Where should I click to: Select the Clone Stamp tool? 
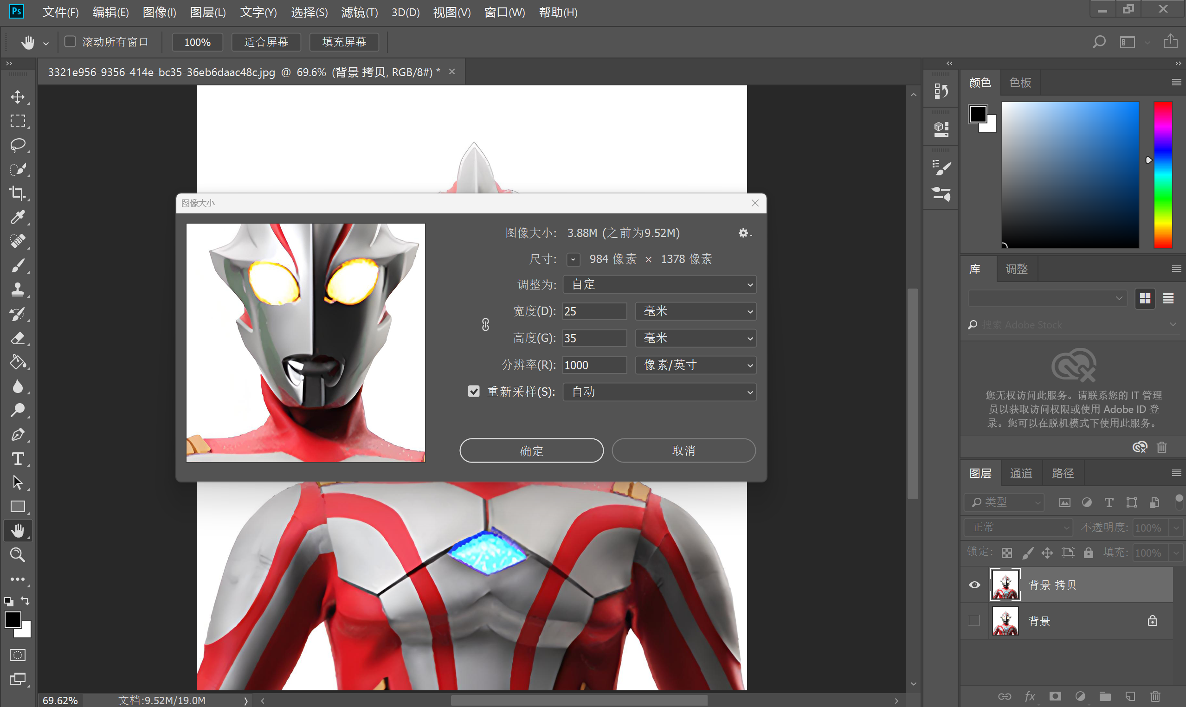coord(18,289)
